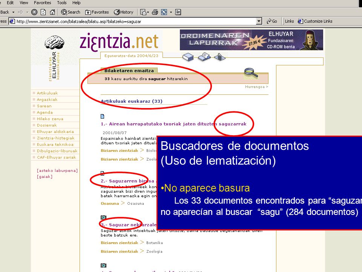Viewport: 362px width, 272px height.
Task: Click Biziaren zientziak link beside Zoologia under result 3
Action: click(120, 252)
